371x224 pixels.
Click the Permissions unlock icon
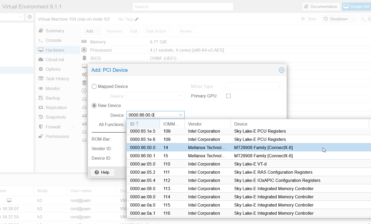pos(41,136)
